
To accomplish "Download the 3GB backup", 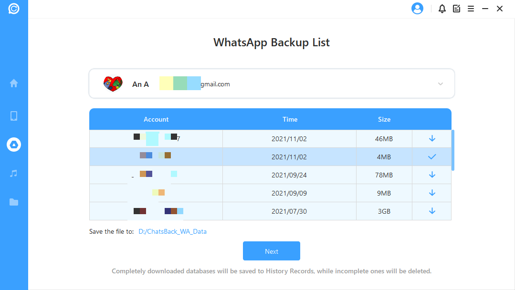I will 432,211.
